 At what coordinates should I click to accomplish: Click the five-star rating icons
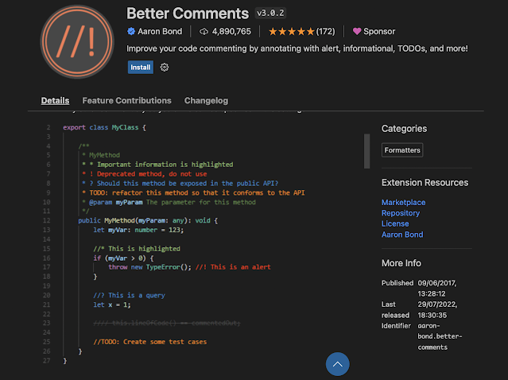(292, 32)
